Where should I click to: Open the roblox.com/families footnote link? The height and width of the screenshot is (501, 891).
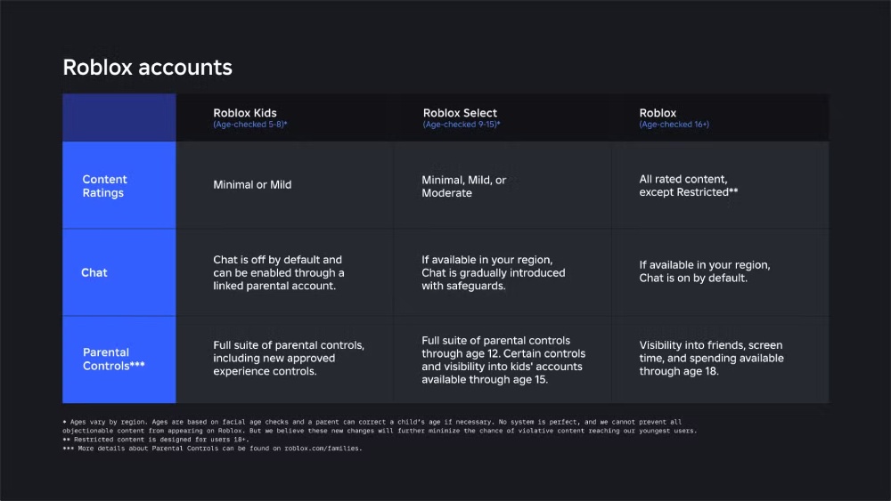coord(323,448)
